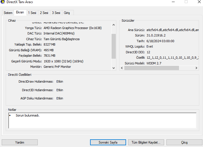Click 'AMD Radeon Graphics Processor (0x1638)' value
Viewport: 203px width, 147px height.
coord(73,28)
